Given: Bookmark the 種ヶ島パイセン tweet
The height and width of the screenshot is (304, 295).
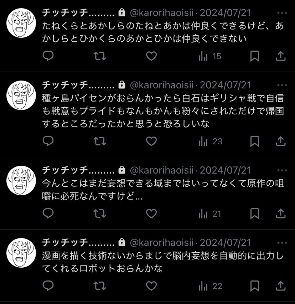Looking at the screenshot, I should pyautogui.click(x=254, y=141).
